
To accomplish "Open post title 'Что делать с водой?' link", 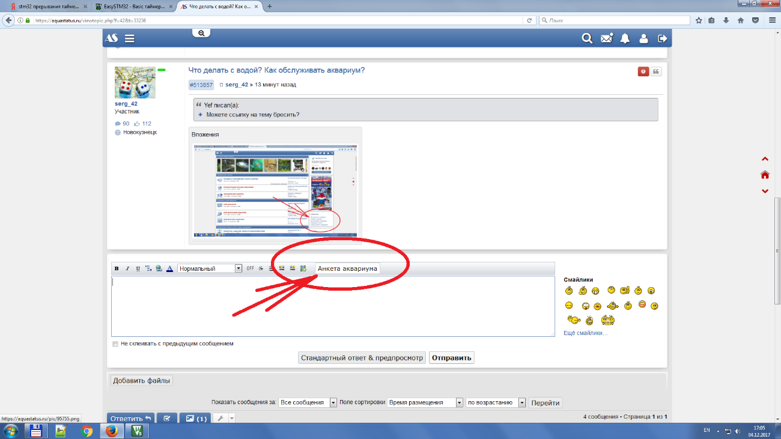I will tap(276, 70).
